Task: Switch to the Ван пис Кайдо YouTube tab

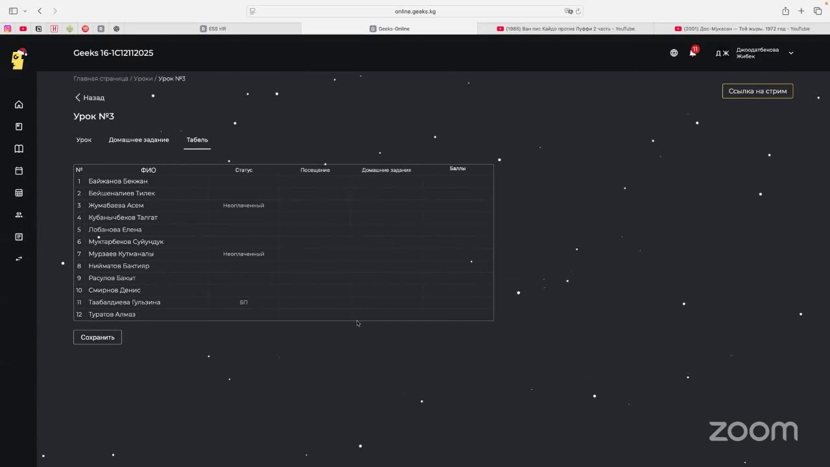Action: click(566, 29)
